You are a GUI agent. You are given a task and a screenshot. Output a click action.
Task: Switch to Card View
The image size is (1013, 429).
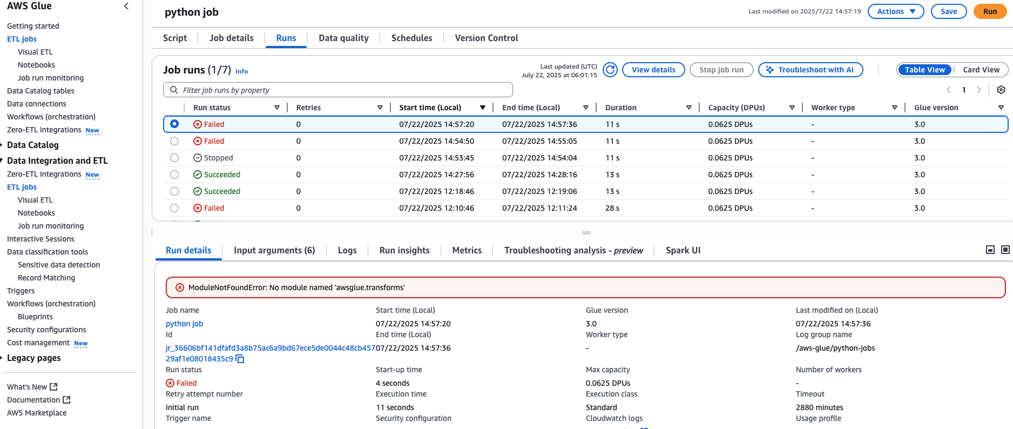(981, 70)
